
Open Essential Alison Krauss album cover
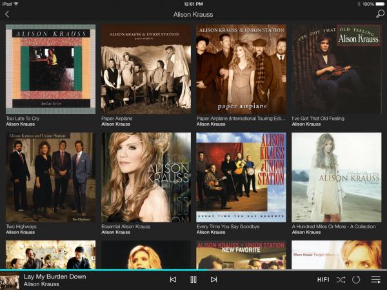[146, 177]
